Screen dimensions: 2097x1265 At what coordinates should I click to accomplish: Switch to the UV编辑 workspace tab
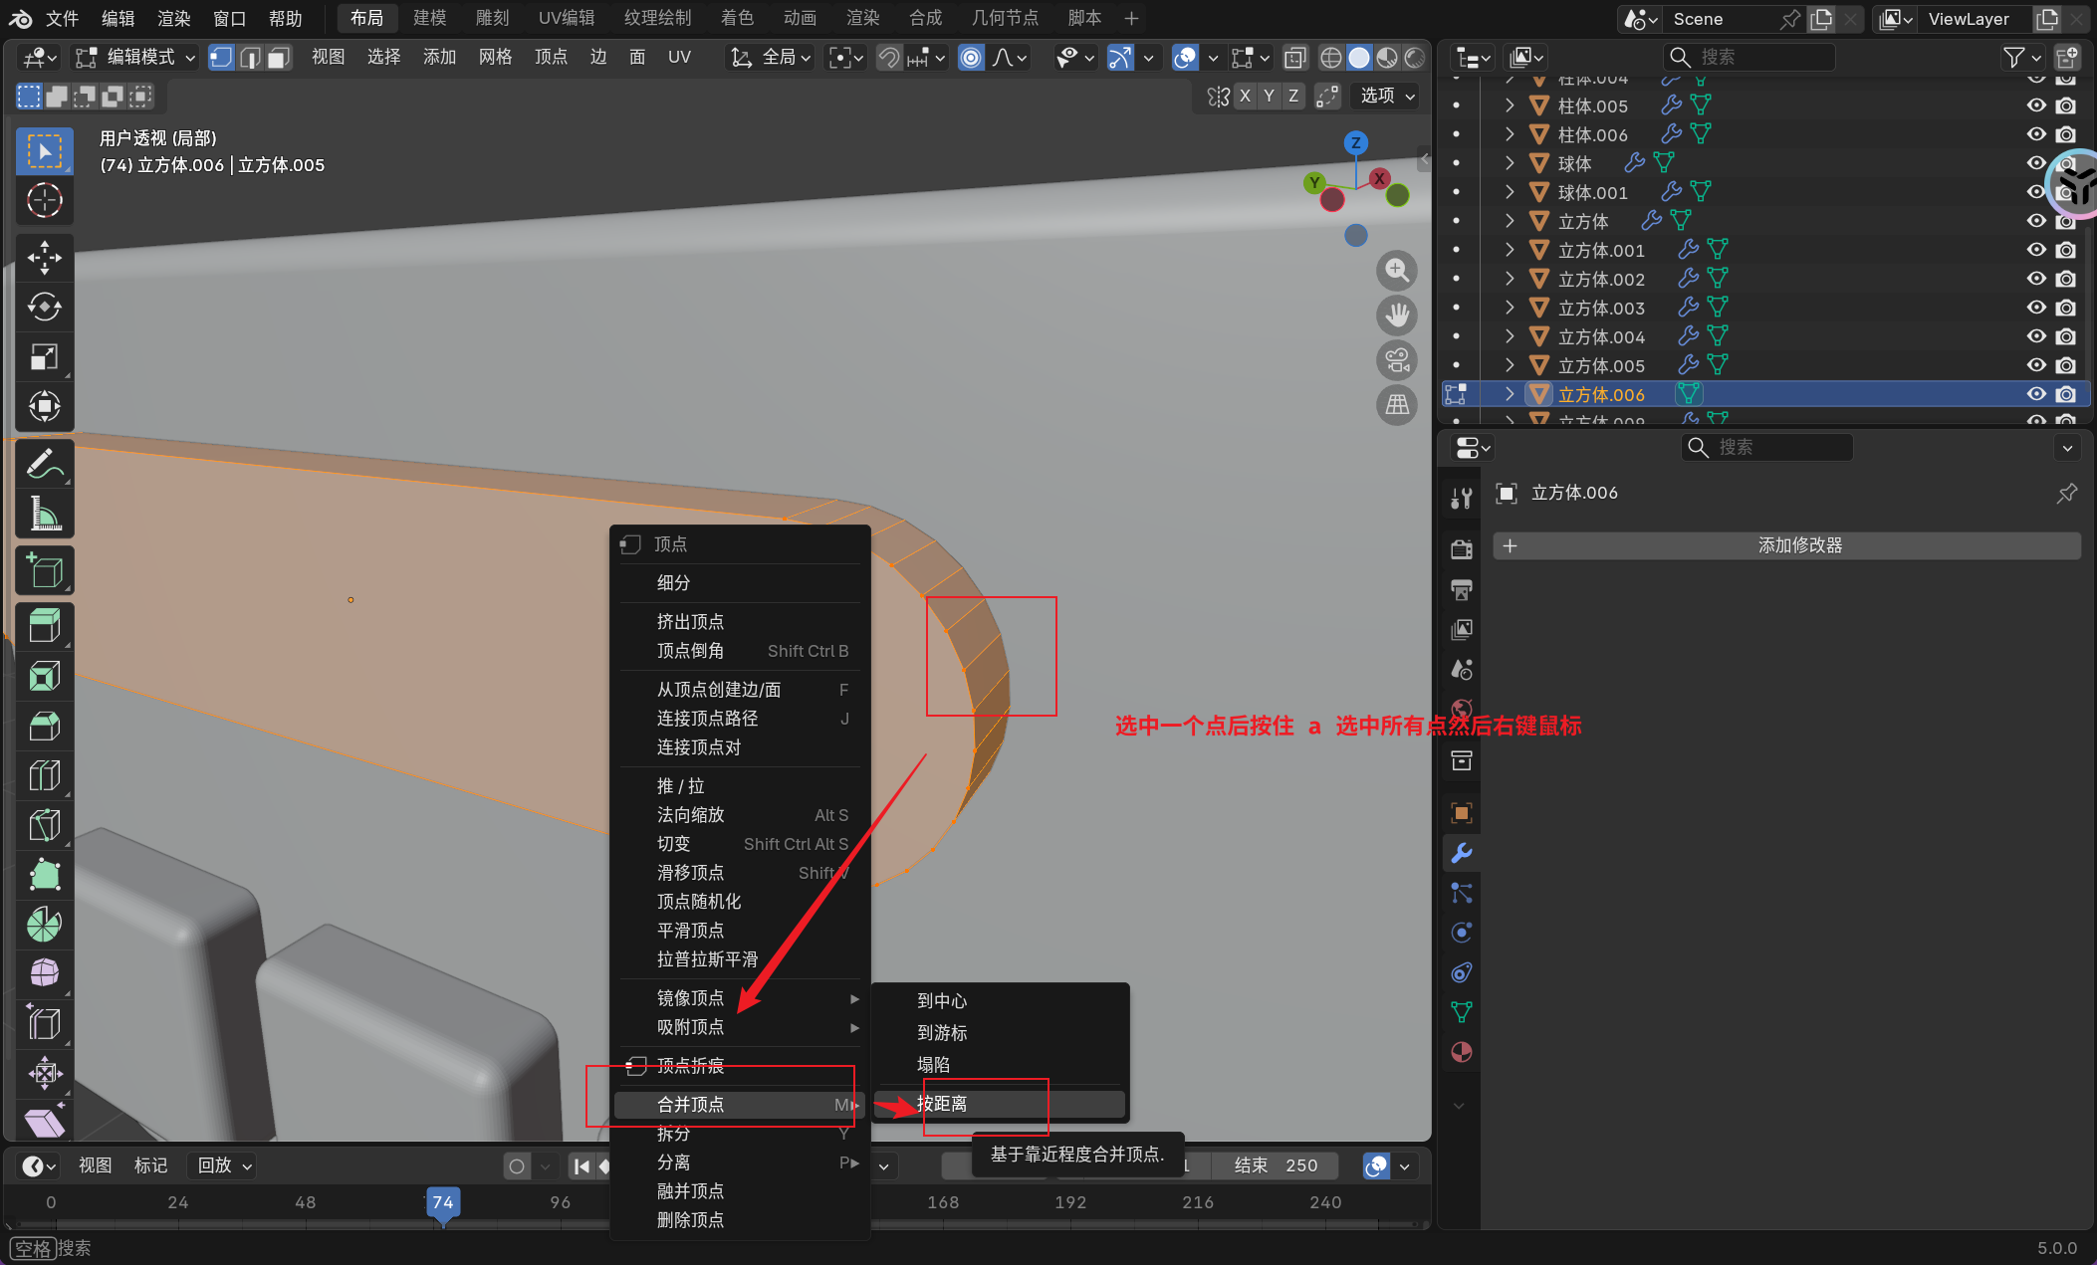point(566,18)
